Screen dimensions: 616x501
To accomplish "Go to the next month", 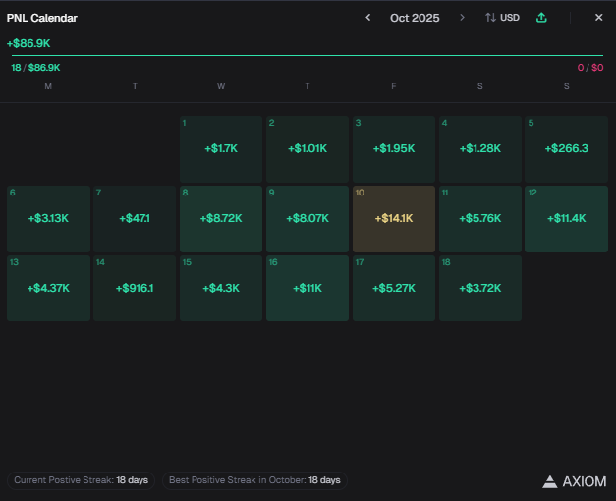I will [462, 18].
